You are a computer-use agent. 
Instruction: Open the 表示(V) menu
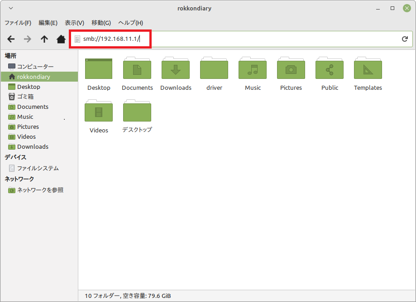75,23
